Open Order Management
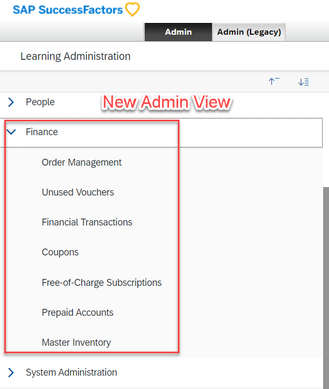Screen dimensions: 329x389 pos(82,162)
